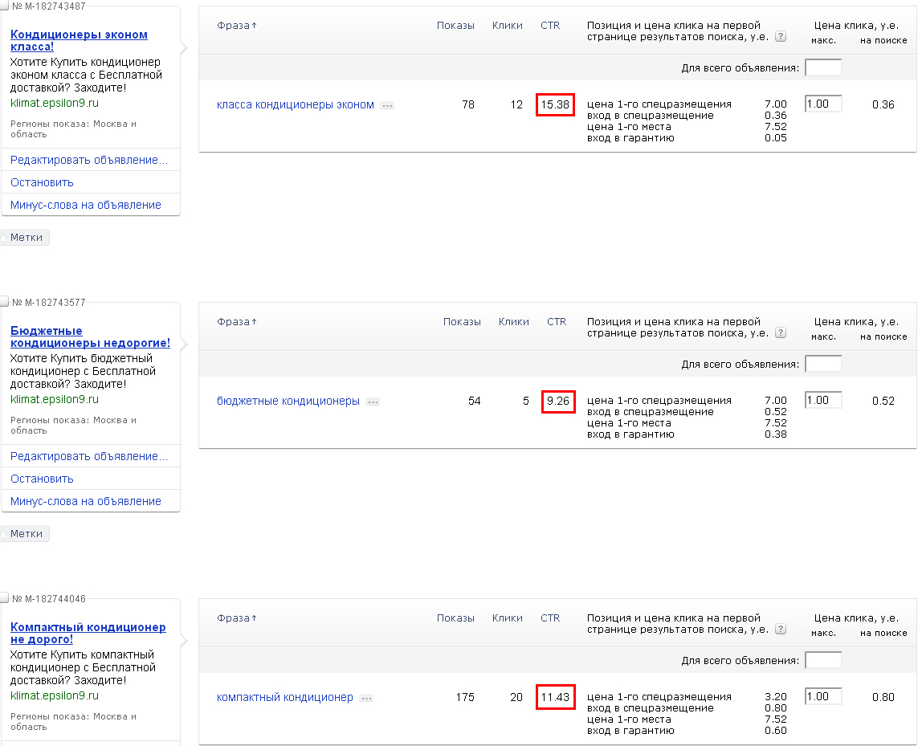Screen dimensions: 918x746
Task: Sort by Фраза in the third ad table
Action: [236, 618]
